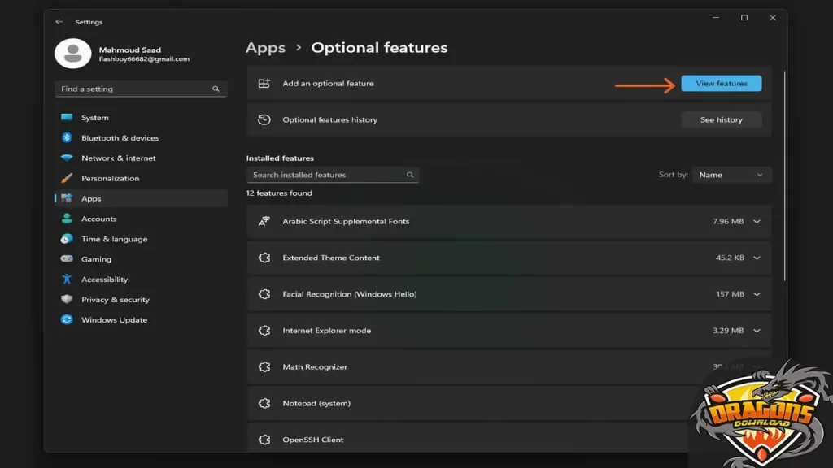Viewport: 833px width, 468px height.
Task: Select the Network & internet icon
Action: pyautogui.click(x=67, y=158)
